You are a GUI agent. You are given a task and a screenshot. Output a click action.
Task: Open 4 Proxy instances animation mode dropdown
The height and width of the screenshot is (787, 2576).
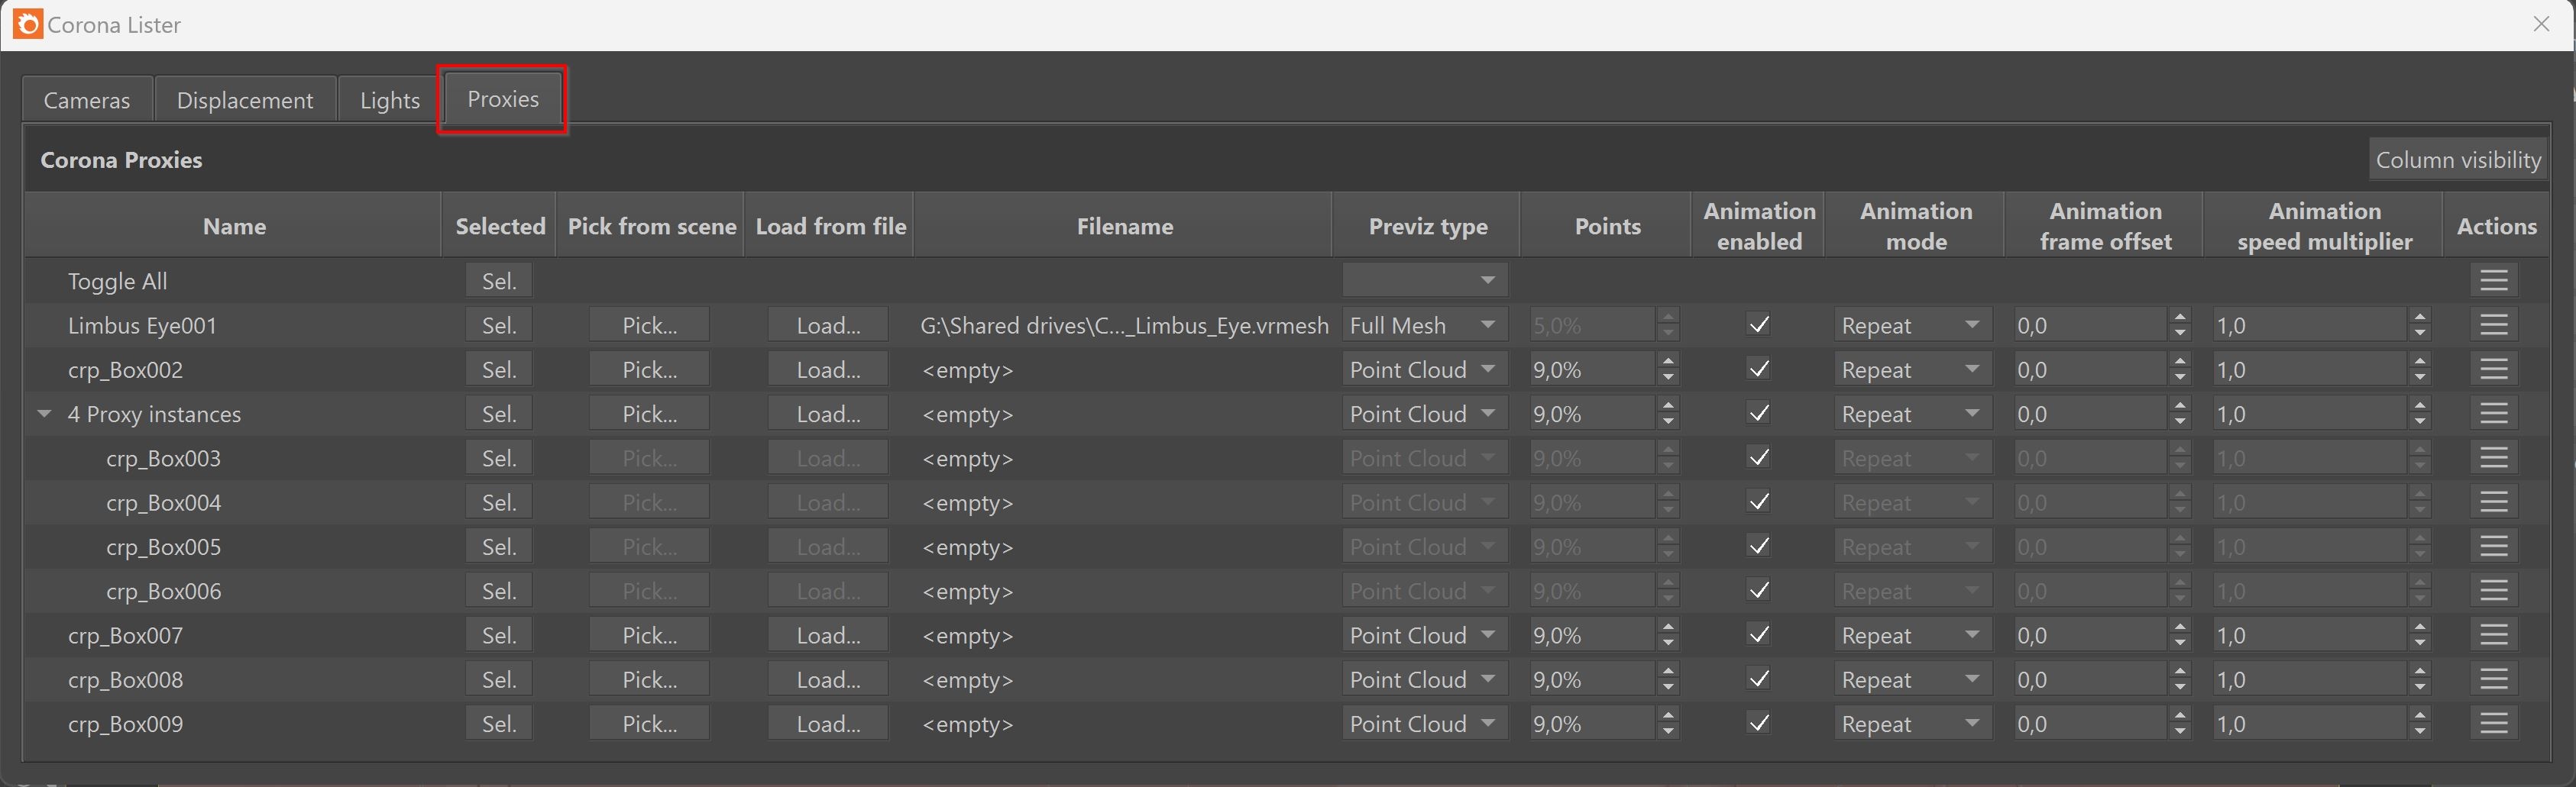click(x=1912, y=414)
